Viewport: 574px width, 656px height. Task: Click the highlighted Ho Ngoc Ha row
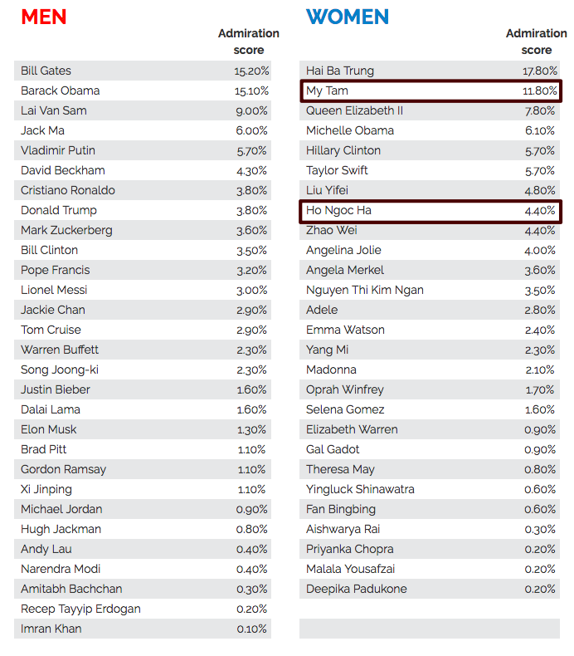(431, 210)
